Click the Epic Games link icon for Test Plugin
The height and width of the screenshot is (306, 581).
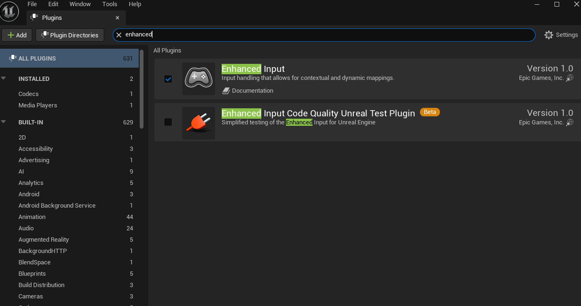click(x=570, y=122)
